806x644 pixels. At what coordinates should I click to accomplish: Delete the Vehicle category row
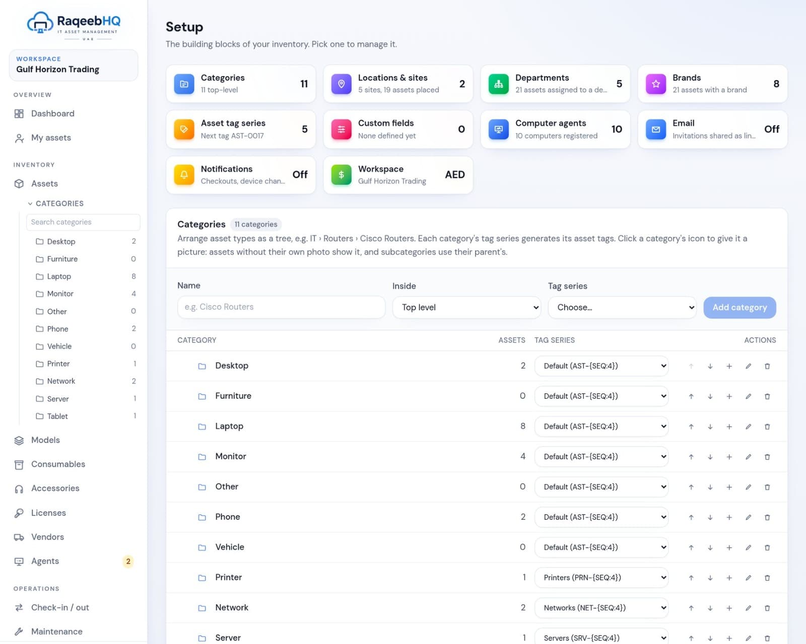coord(767,548)
